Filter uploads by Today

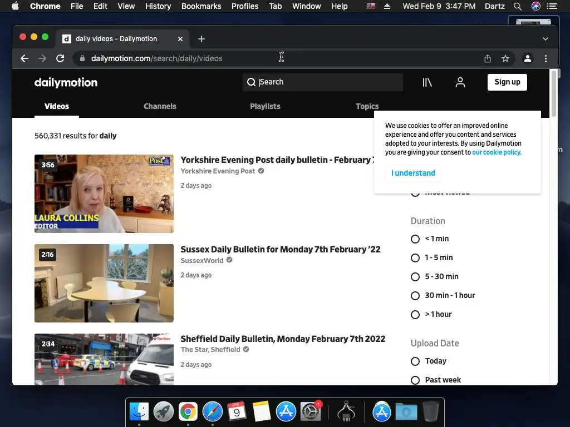[415, 361]
